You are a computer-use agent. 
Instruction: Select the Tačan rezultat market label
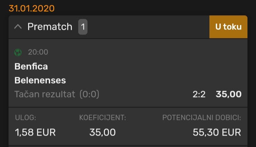coord(45,94)
